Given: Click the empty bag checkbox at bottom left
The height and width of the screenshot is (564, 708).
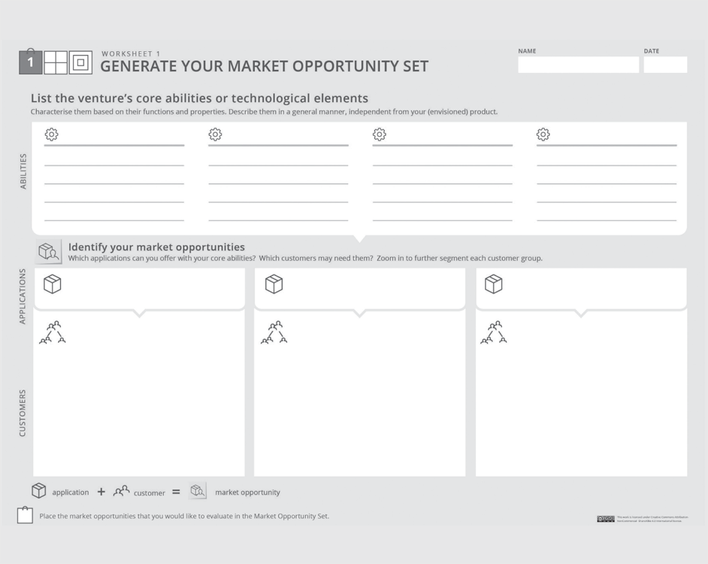Looking at the screenshot, I should click(26, 514).
